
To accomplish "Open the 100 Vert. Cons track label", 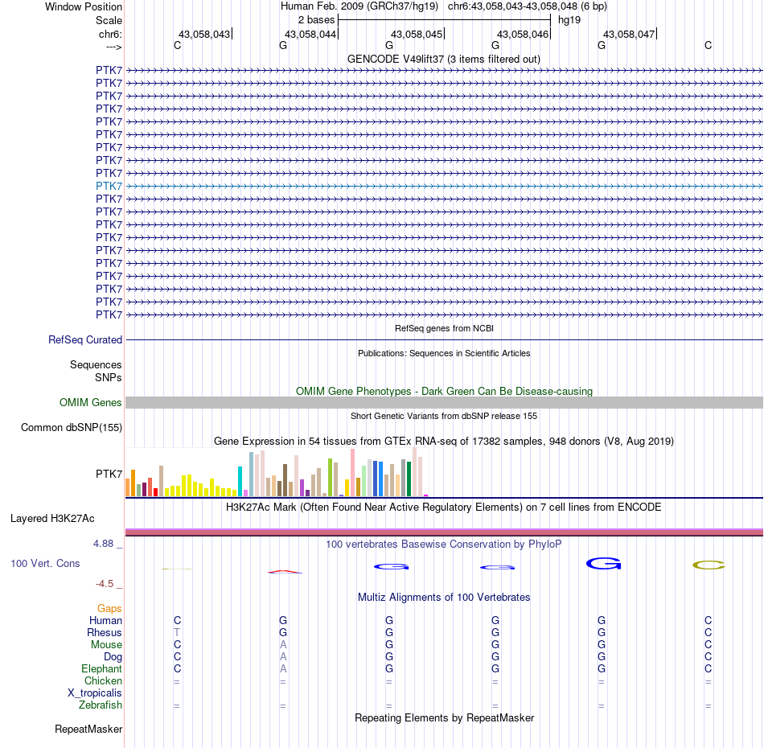I will coord(45,563).
